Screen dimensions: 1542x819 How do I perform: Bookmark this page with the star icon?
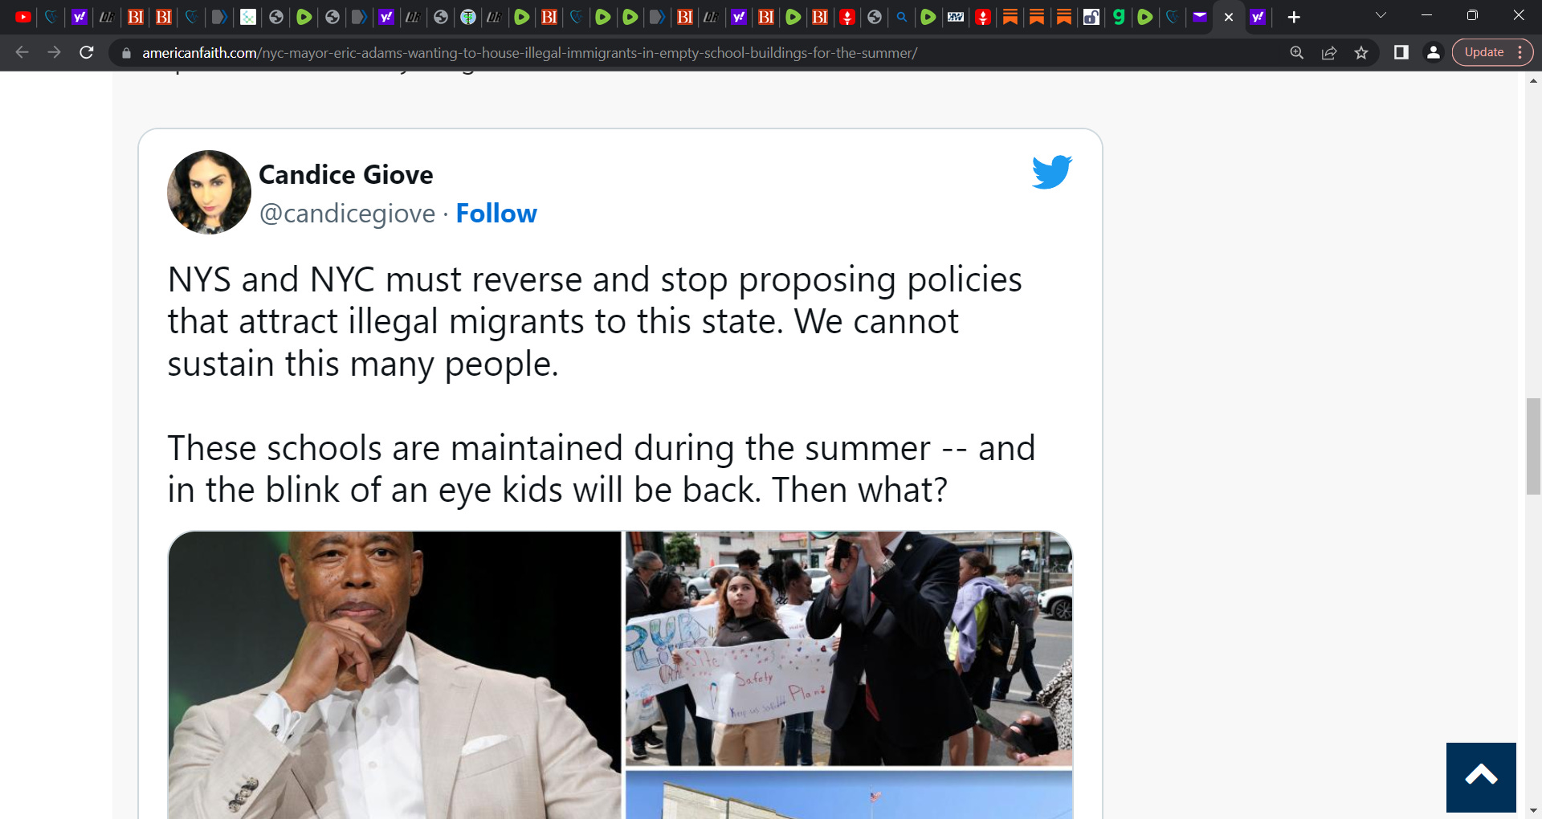pos(1361,53)
